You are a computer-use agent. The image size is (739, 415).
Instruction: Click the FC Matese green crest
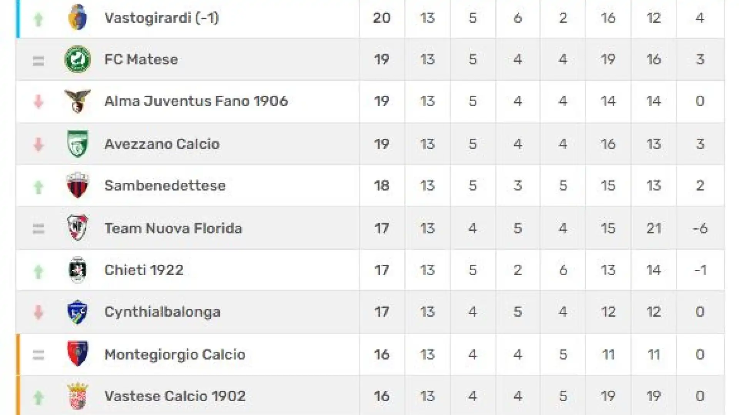[77, 59]
